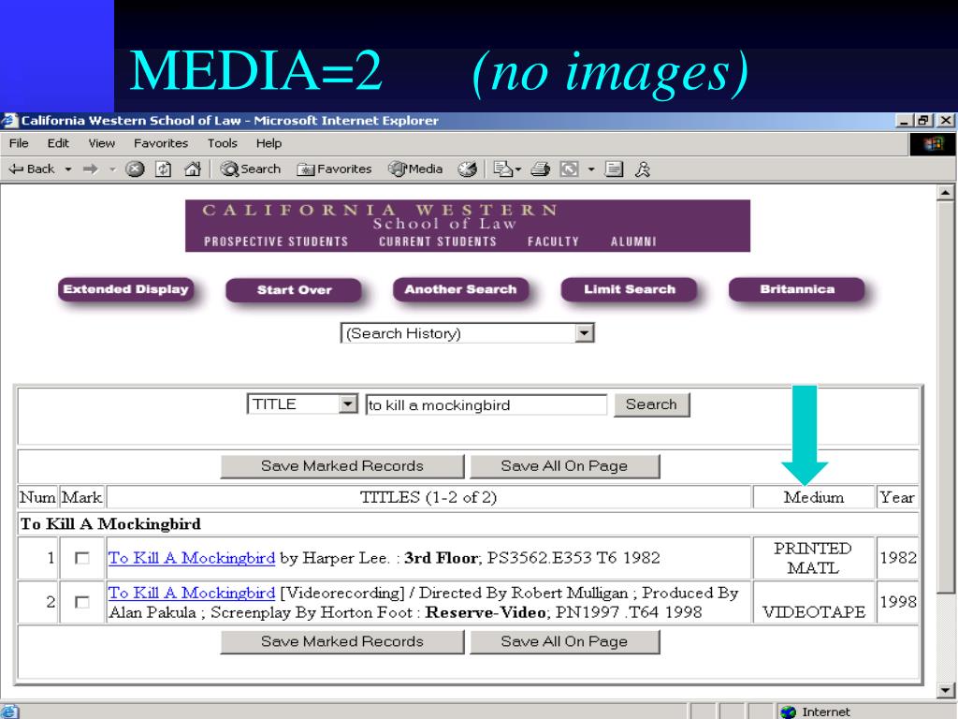Open the Mail toolbar icon
Viewport: 958px width, 719px height.
(x=502, y=169)
